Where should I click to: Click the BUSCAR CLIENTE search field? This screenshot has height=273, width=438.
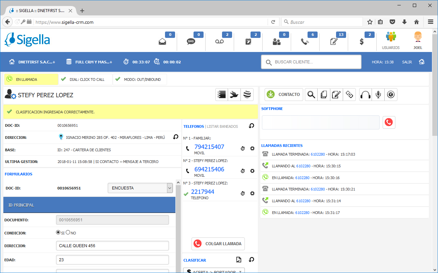coord(311,62)
